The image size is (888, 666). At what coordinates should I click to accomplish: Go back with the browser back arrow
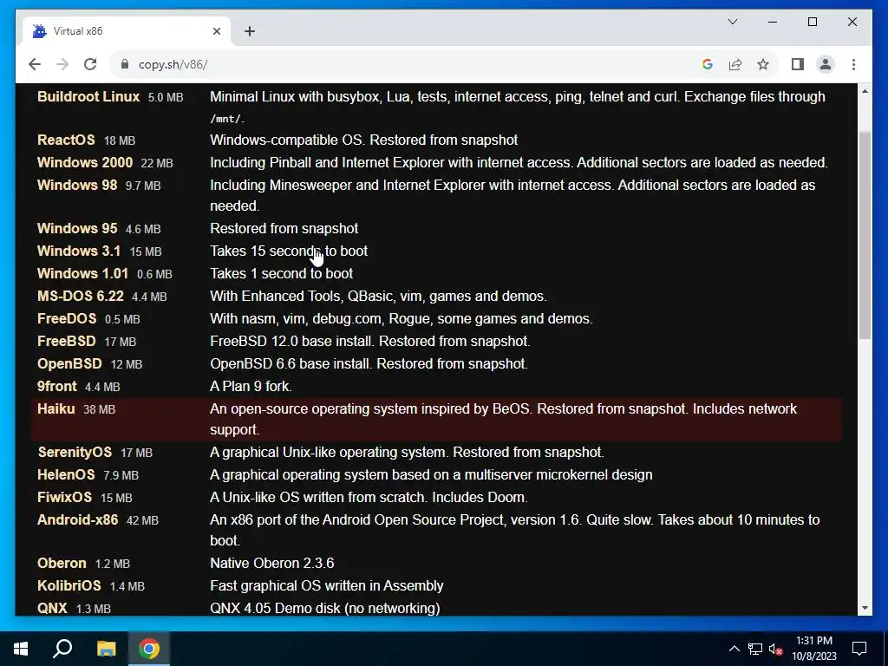point(35,64)
